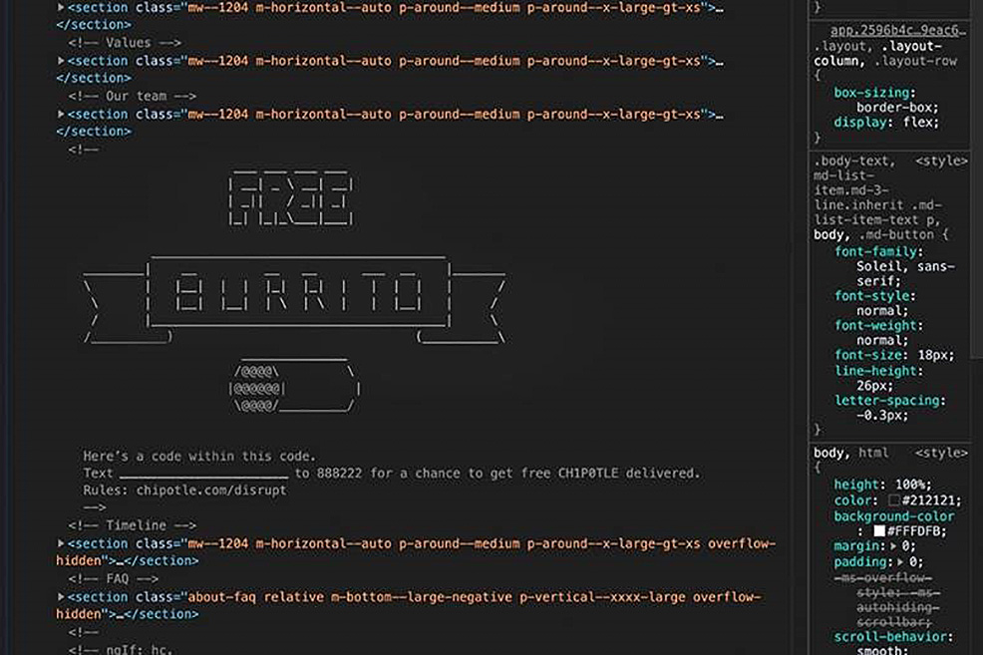This screenshot has width=983, height=655.
Task: Click the 'Rules: chipotle.com/disrupt' line
Action: (185, 491)
